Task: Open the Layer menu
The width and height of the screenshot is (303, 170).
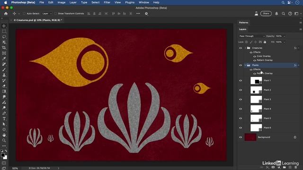Action: 73,2
